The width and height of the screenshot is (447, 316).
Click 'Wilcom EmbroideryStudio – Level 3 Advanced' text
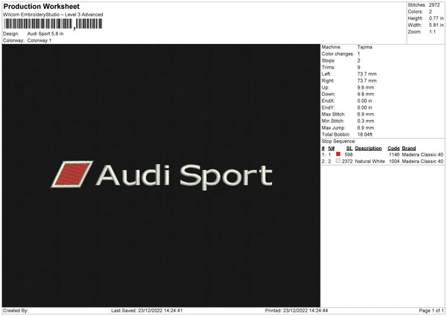tap(53, 15)
